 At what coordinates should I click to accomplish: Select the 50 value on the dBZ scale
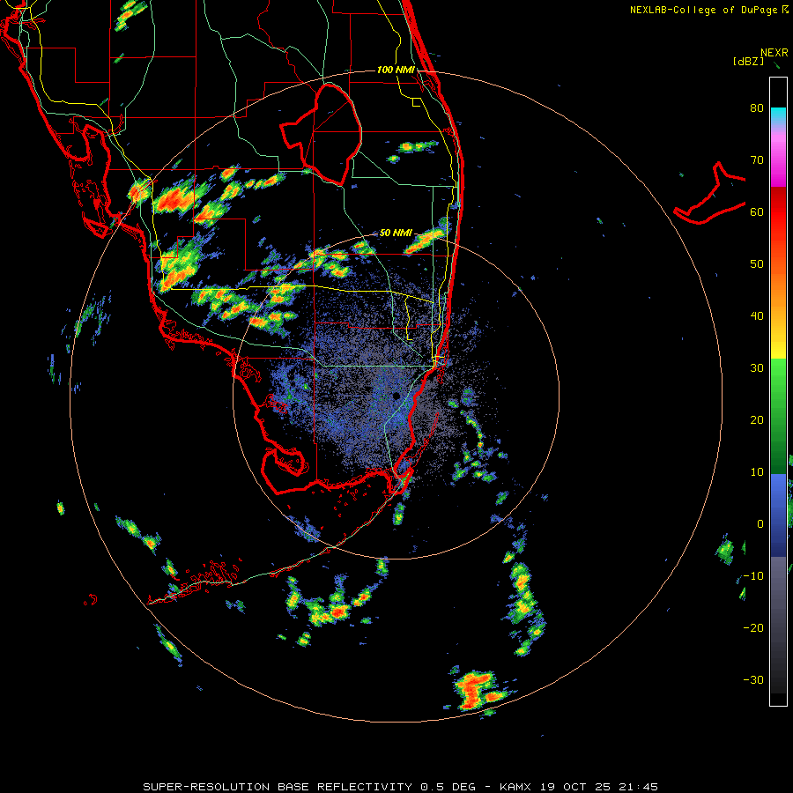757,264
